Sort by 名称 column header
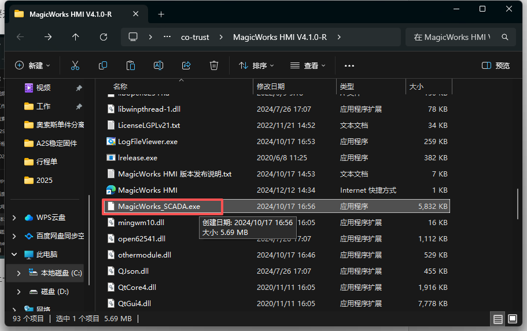 pyautogui.click(x=120, y=87)
